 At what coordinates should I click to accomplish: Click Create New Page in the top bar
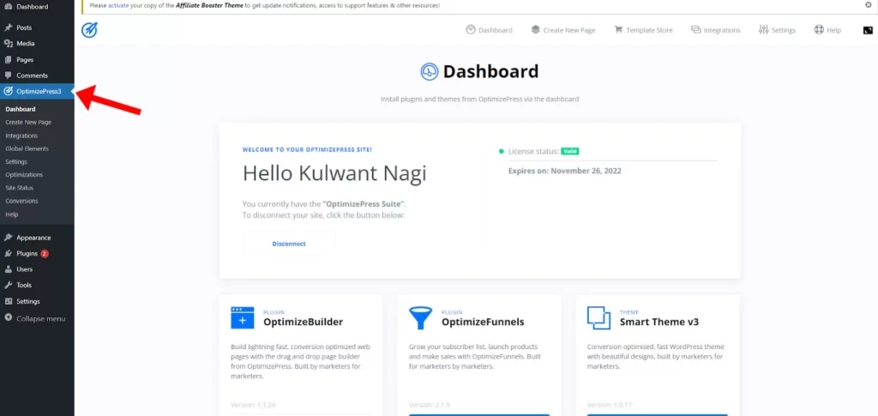pyautogui.click(x=562, y=30)
